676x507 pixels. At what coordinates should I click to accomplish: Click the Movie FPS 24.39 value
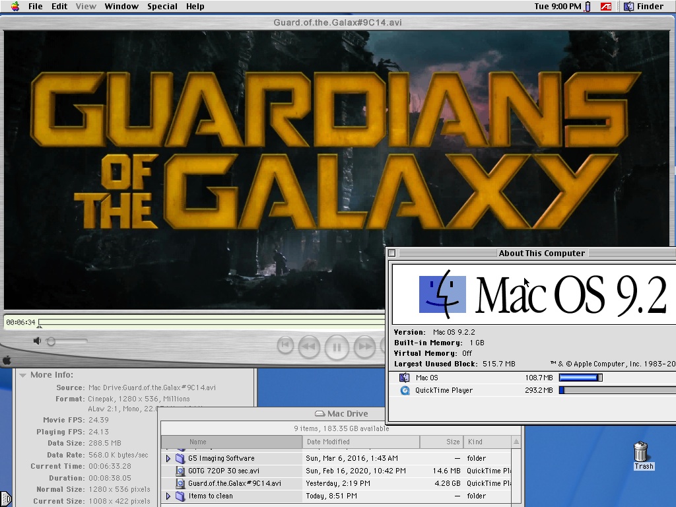pos(98,420)
